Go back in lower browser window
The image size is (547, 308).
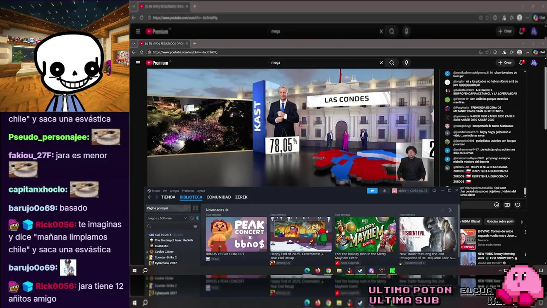[x=134, y=52]
